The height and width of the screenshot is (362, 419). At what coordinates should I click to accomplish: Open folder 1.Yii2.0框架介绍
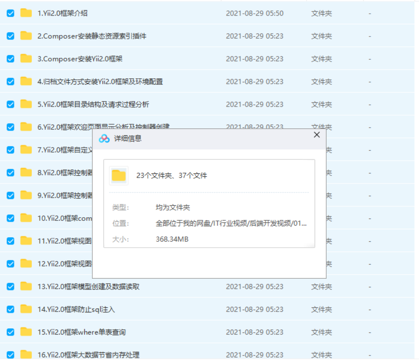(62, 13)
